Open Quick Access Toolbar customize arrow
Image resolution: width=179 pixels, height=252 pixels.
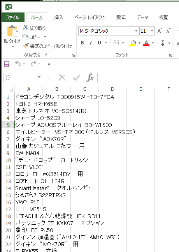click(x=49, y=64)
